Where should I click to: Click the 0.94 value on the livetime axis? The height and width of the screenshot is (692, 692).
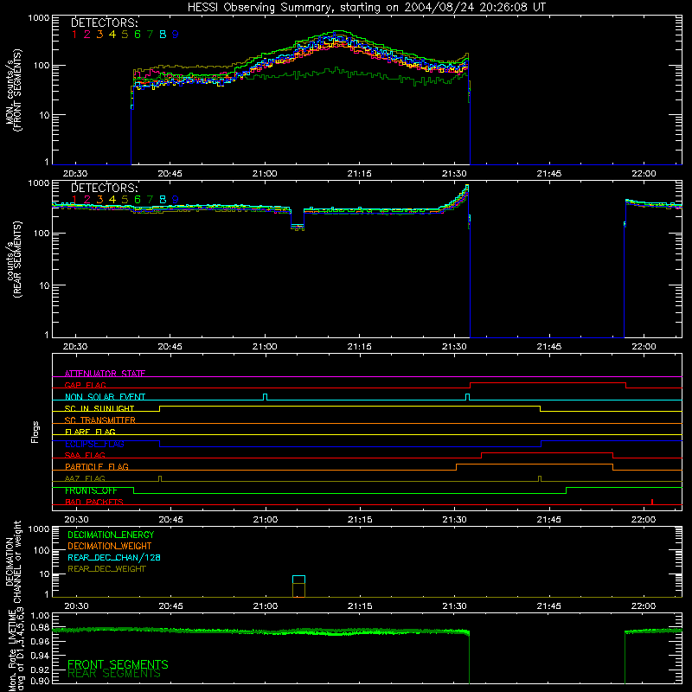coord(40,655)
